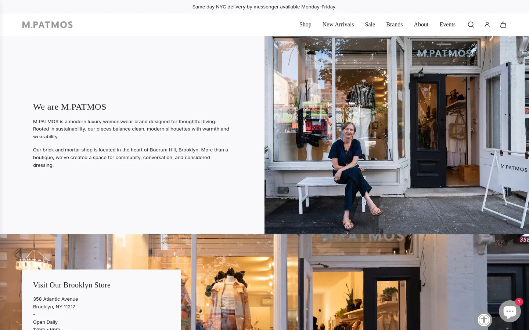This screenshot has height=330, width=529.
Task: Click 'Visit Our Brooklyn Store' heading
Action: point(72,285)
